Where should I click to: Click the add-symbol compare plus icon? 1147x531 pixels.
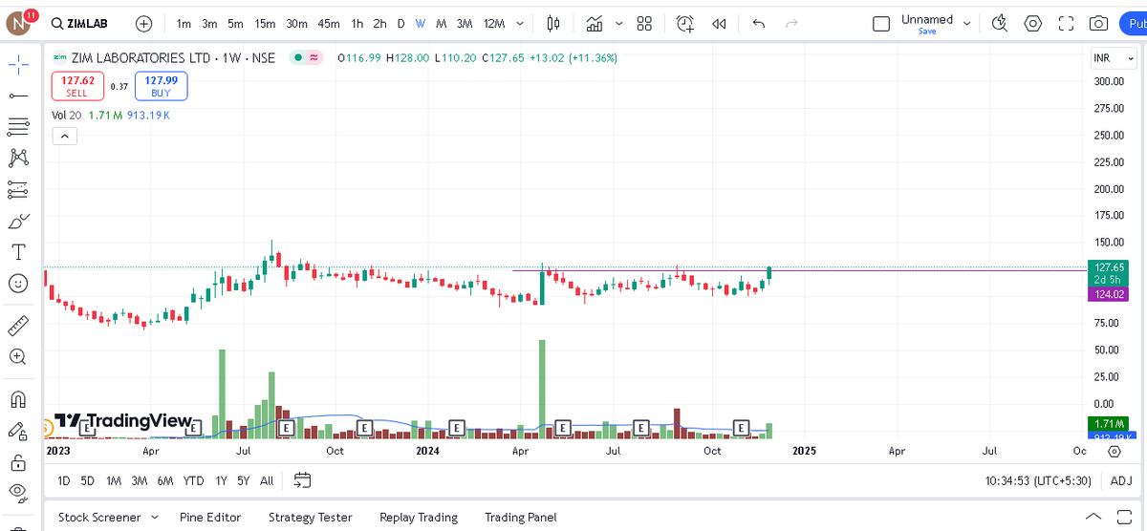[x=144, y=23]
